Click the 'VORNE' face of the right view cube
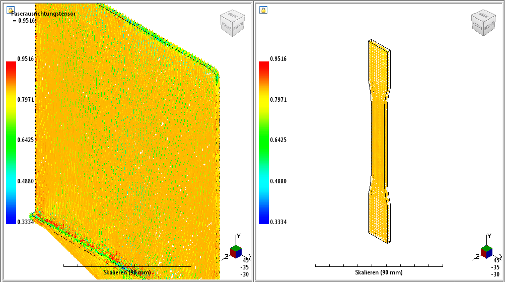Viewport: 505px width, 282px height. [477, 26]
